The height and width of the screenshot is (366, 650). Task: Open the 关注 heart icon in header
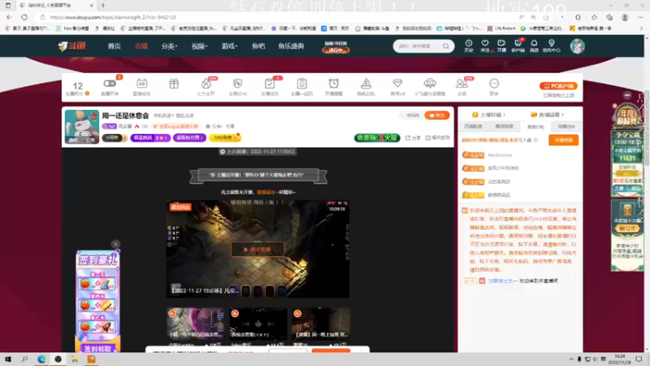point(484,46)
